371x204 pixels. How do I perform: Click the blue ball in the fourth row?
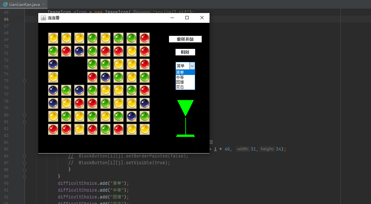tap(106, 77)
